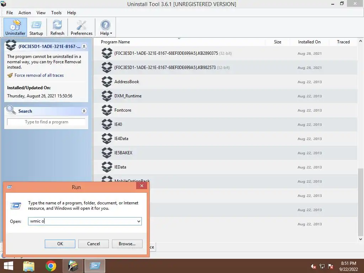Select the DXM_Runtime program name
This screenshot has height=273, width=364.
point(128,96)
